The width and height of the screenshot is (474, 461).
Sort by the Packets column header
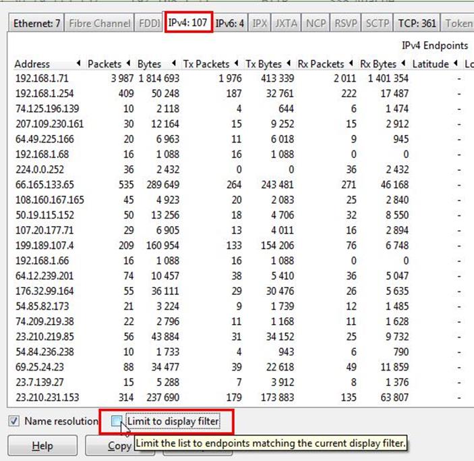(x=104, y=64)
